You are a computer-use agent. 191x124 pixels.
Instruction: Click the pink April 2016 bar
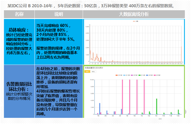coord(122,97)
